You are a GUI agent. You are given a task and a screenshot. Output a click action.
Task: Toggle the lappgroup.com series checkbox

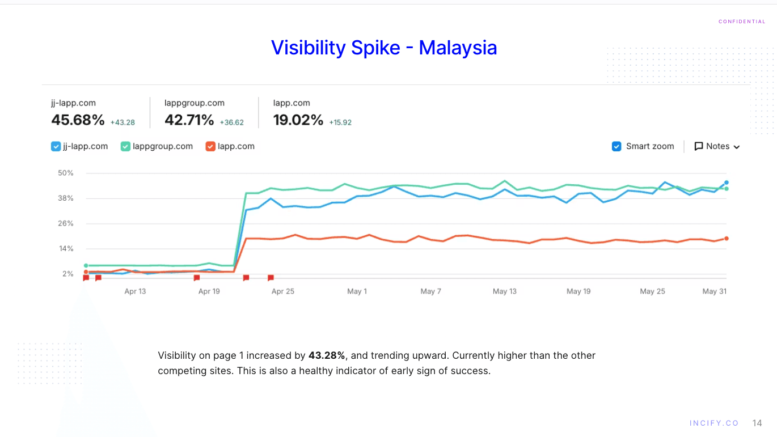pos(126,146)
